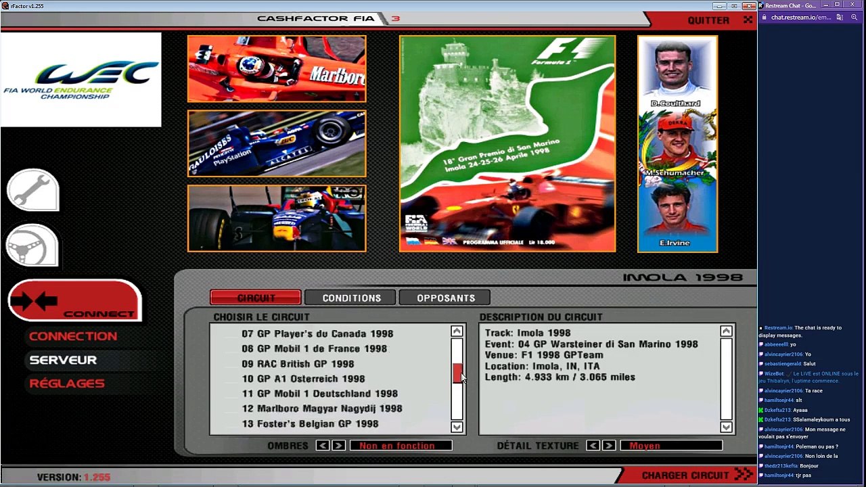Click the bottom blue car thumbnail
This screenshot has width=866, height=487.
point(277,218)
